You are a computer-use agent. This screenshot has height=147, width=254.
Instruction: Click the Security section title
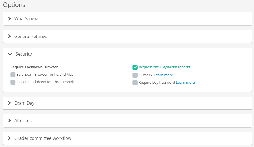24,54
